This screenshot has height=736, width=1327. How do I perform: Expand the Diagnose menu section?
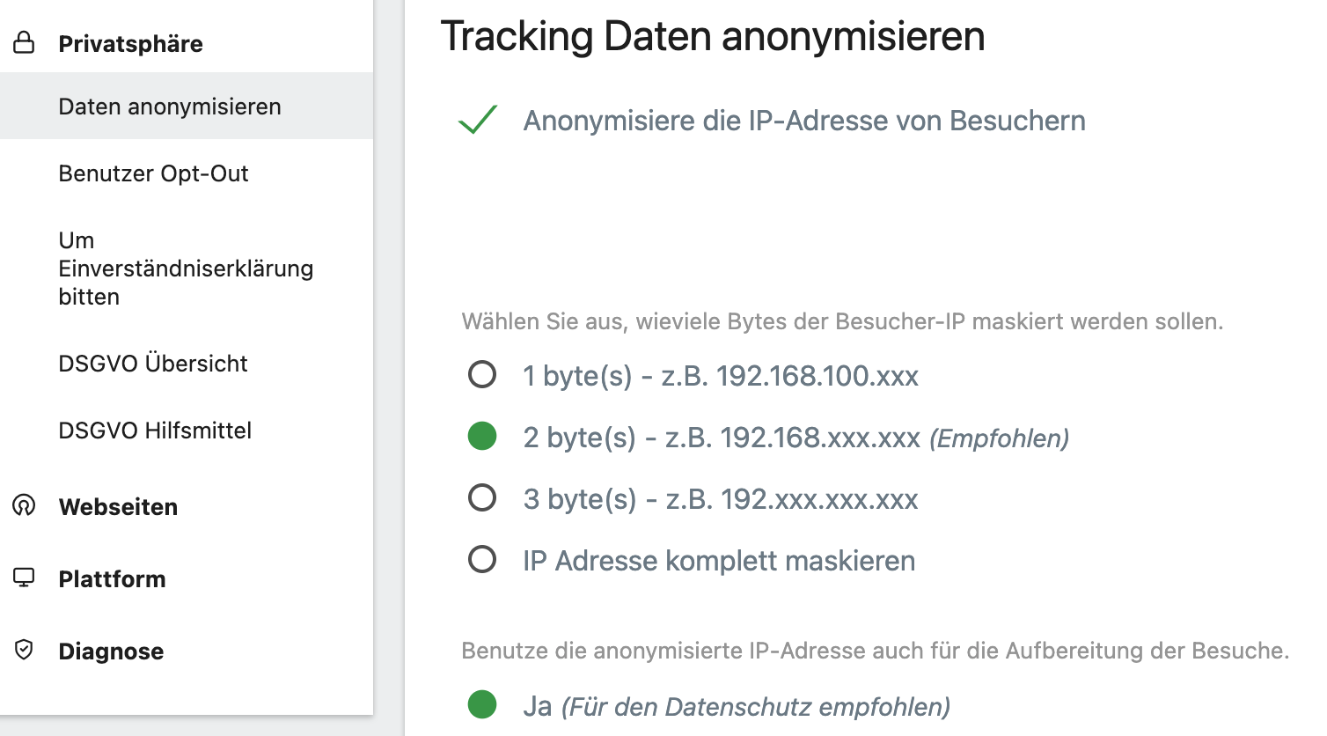(x=111, y=651)
